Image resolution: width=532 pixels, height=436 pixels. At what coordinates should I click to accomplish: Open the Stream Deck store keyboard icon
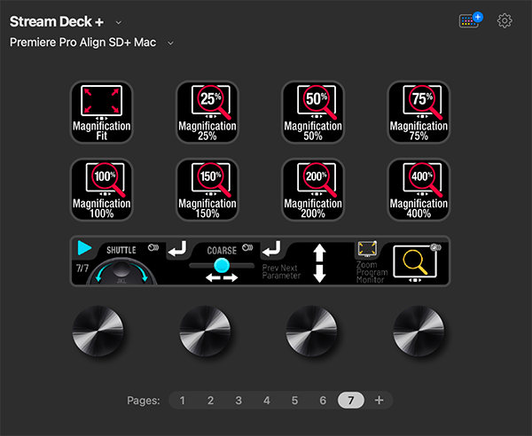[x=471, y=20]
